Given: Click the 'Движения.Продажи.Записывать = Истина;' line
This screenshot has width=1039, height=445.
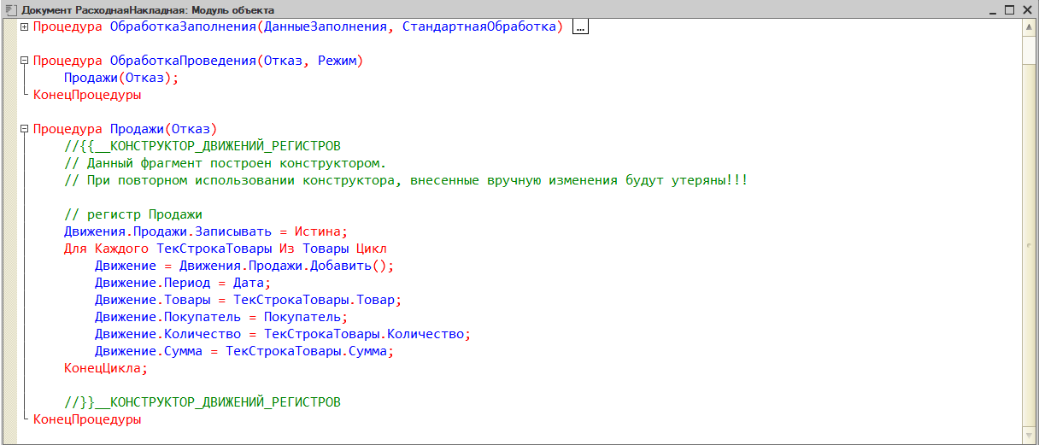Looking at the screenshot, I should tap(208, 231).
